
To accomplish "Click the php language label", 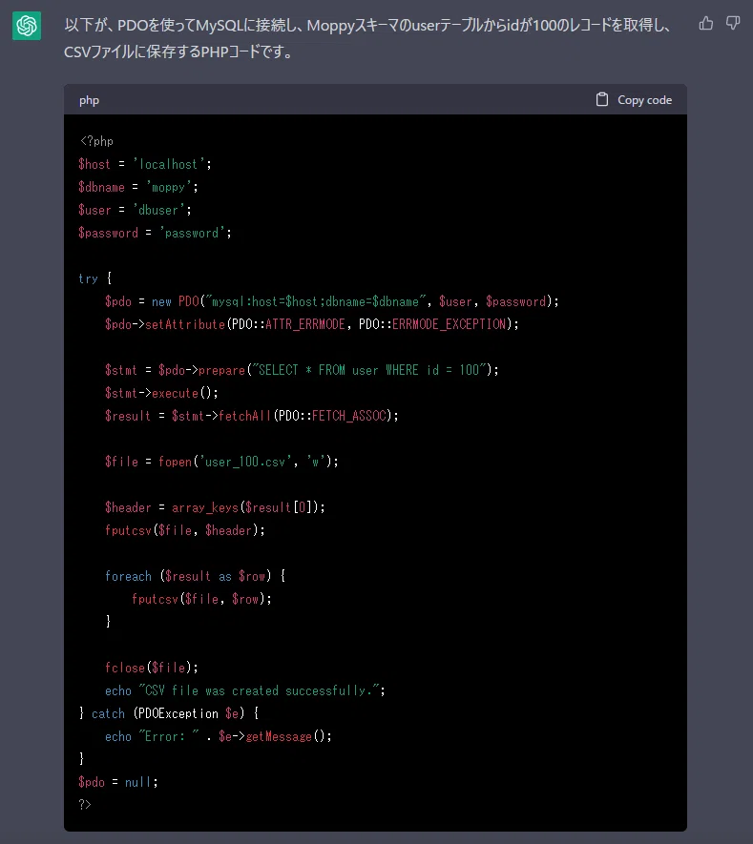I will pyautogui.click(x=89, y=100).
